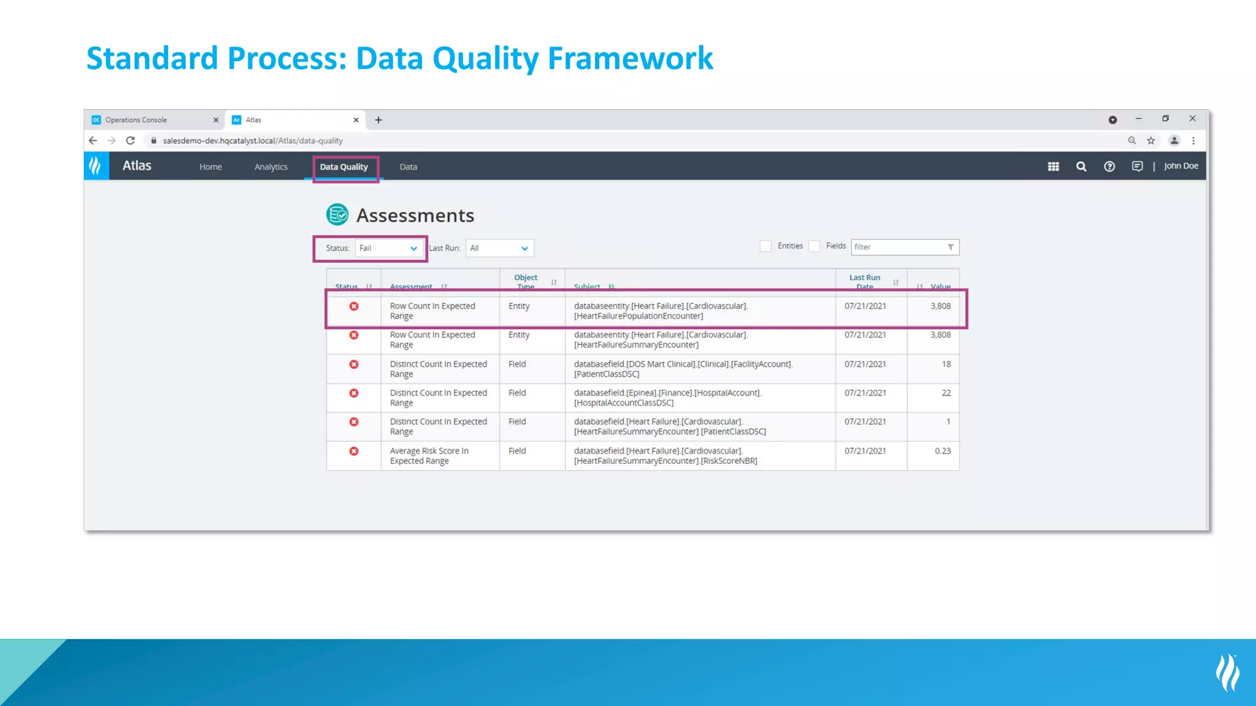The height and width of the screenshot is (706, 1256).
Task: Sort by Last Run Date column arrows
Action: pyautogui.click(x=896, y=283)
